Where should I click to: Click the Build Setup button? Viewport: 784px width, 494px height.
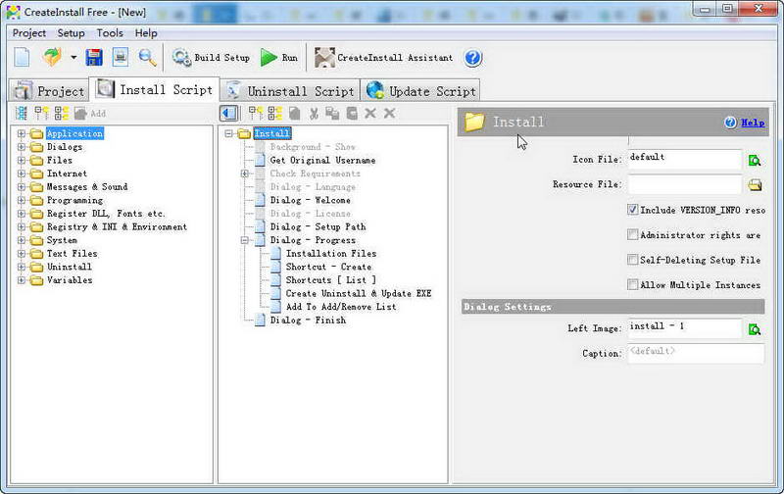(211, 58)
